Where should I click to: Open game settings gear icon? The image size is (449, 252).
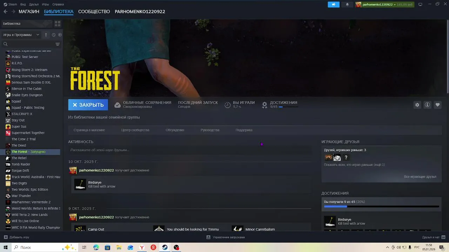[x=417, y=105]
